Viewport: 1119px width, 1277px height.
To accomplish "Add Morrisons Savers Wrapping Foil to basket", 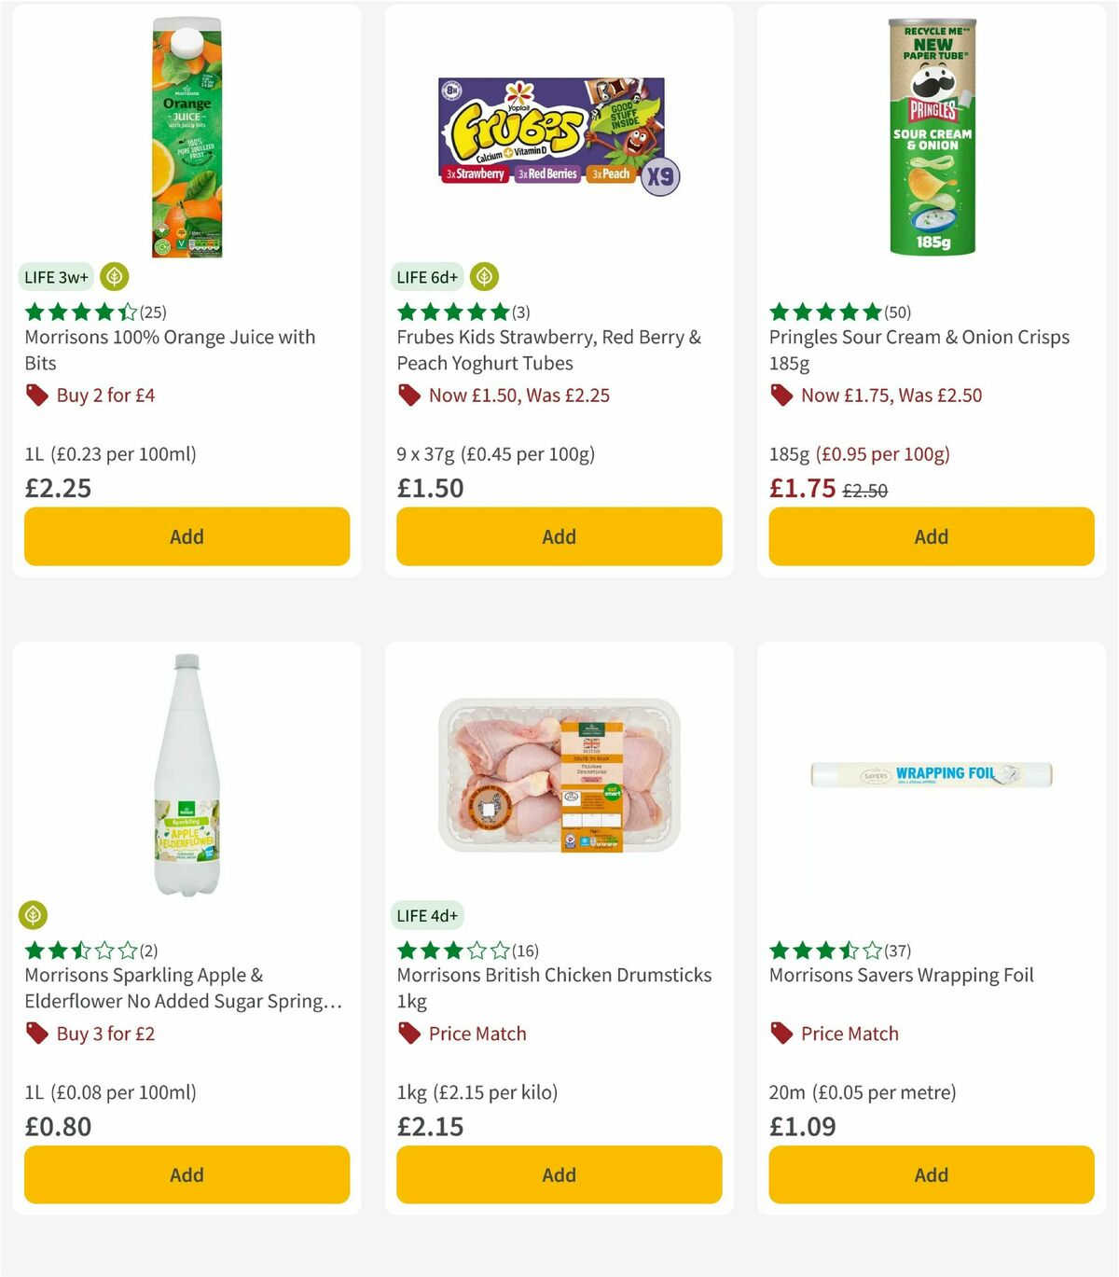I will coord(931,1174).
